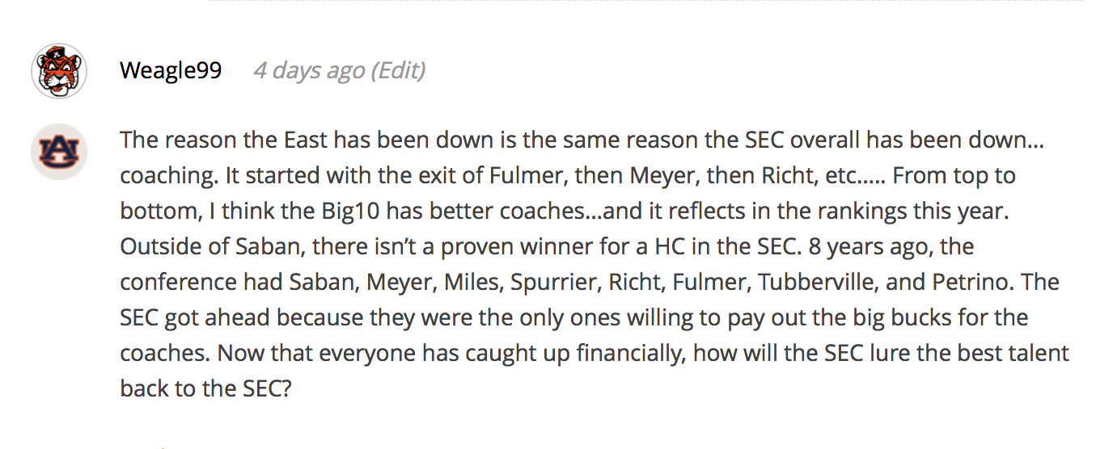
Task: Click the "4 days ago" timestamp
Action: pyautogui.click(x=309, y=71)
